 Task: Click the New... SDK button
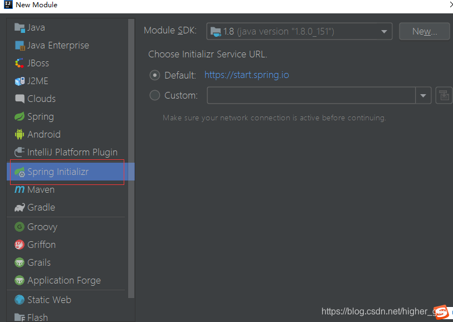point(425,31)
